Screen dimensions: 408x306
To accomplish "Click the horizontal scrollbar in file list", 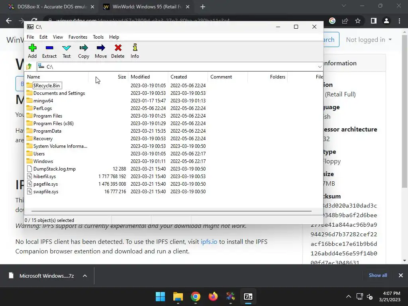I will (171, 211).
